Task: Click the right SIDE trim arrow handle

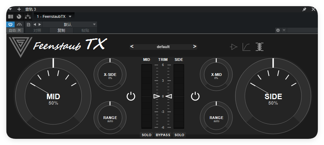Action: (169, 96)
